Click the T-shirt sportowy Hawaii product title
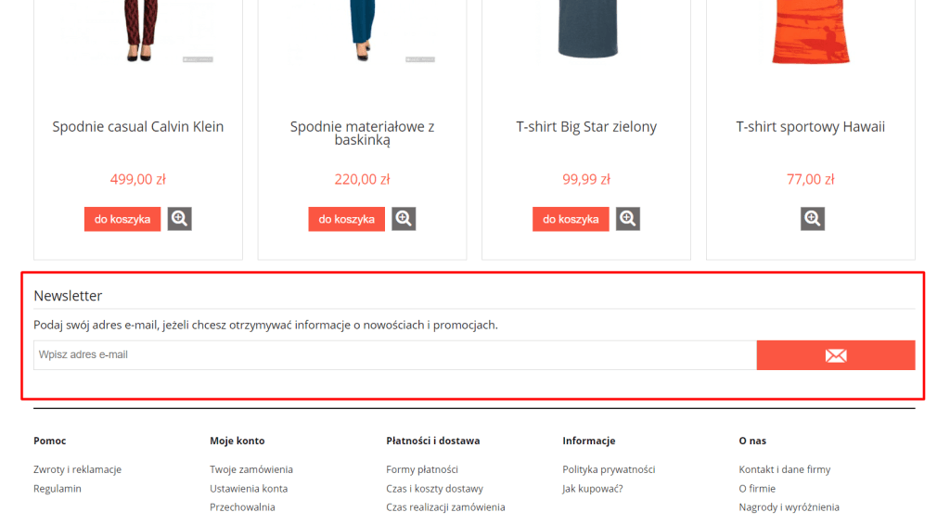Image resolution: width=950 pixels, height=525 pixels. (x=810, y=127)
